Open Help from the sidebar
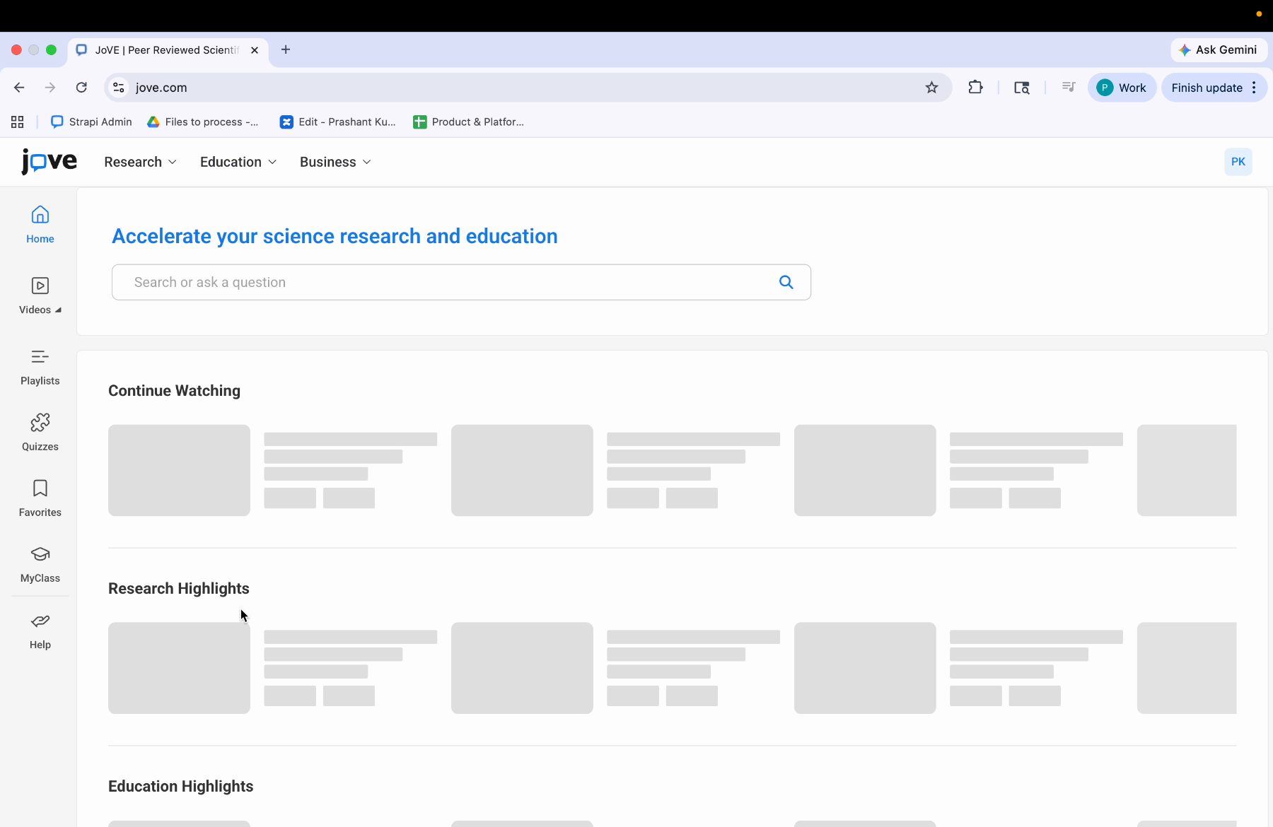 [x=40, y=631]
